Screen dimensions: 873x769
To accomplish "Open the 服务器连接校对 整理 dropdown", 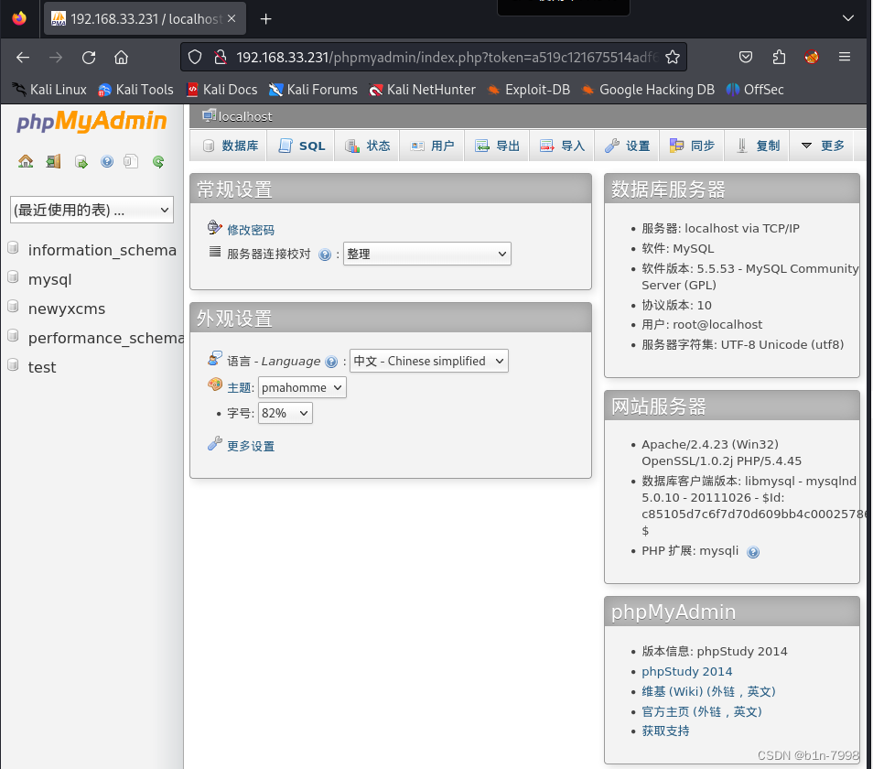I will click(427, 254).
